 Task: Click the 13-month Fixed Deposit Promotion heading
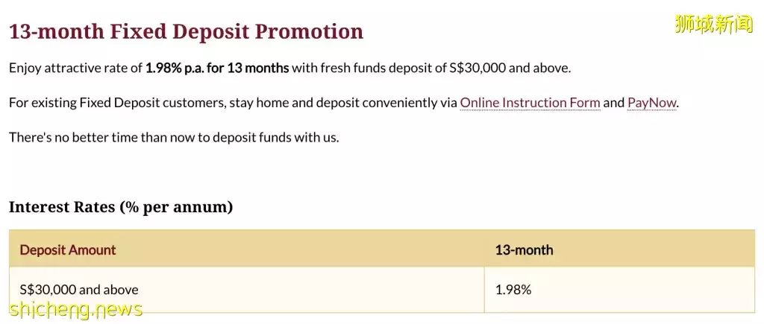coord(186,31)
